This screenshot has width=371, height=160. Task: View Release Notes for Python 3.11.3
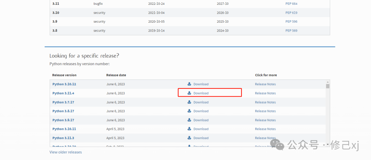click(265, 138)
